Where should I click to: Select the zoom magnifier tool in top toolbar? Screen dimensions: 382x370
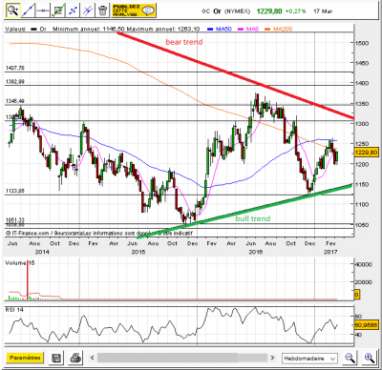pos(12,10)
